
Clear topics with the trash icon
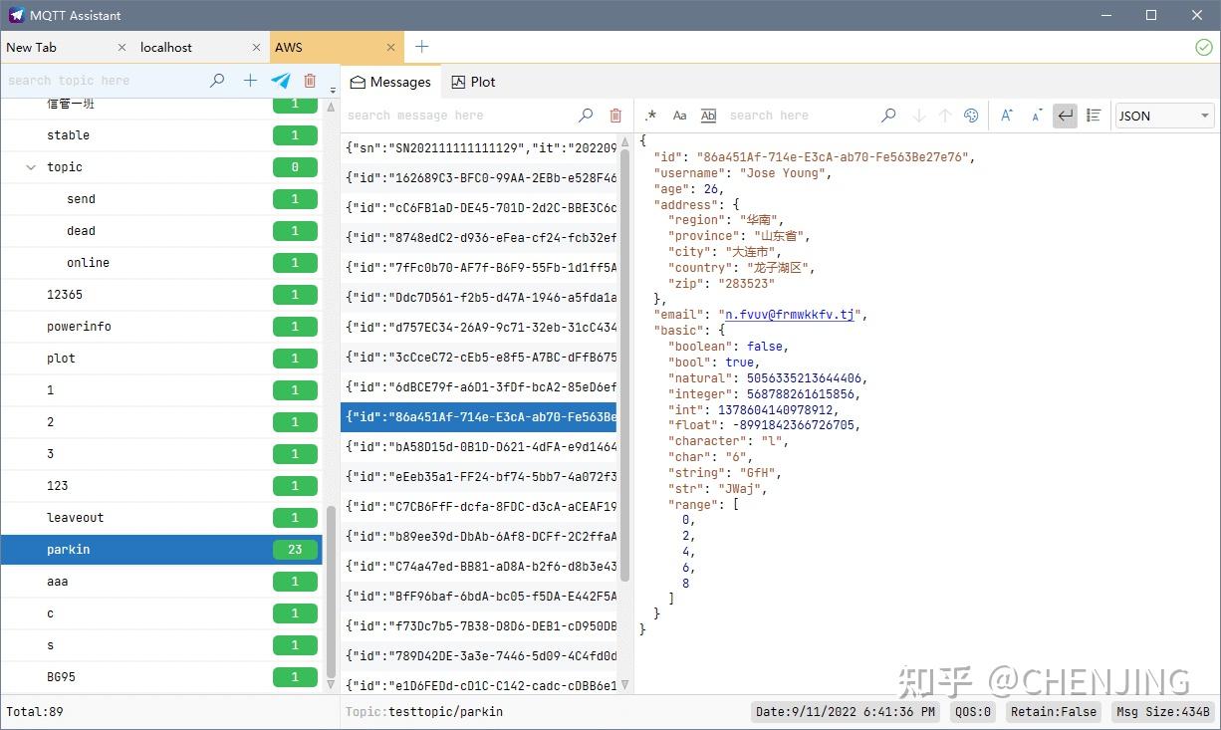click(310, 81)
